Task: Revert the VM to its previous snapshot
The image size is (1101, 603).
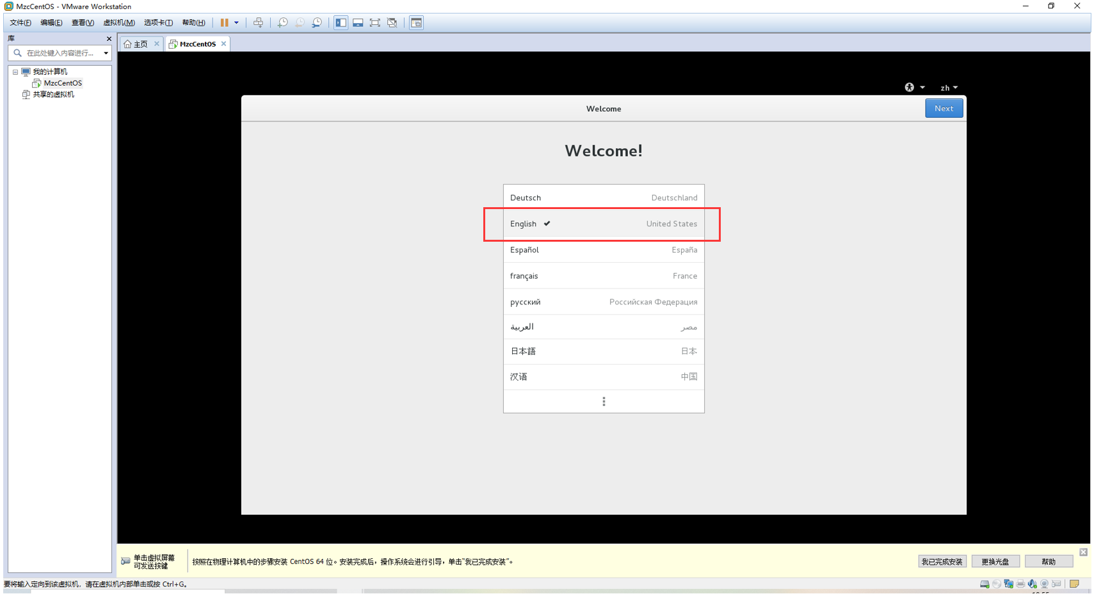Action: coord(300,23)
